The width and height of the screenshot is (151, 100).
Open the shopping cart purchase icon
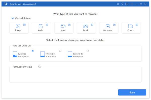pos(118,4)
